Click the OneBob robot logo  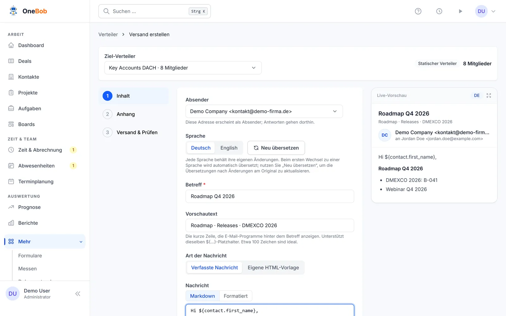click(13, 11)
